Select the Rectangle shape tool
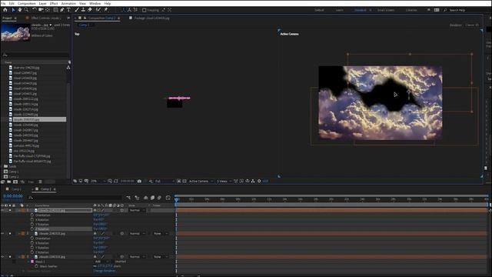 [x=55, y=10]
